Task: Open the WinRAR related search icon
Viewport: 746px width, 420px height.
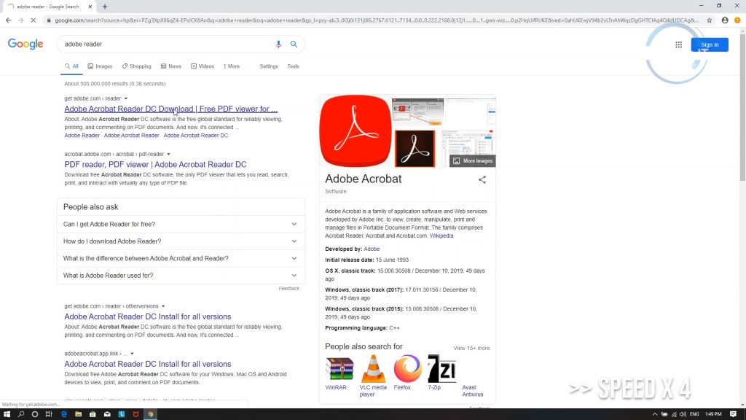Action: [339, 368]
